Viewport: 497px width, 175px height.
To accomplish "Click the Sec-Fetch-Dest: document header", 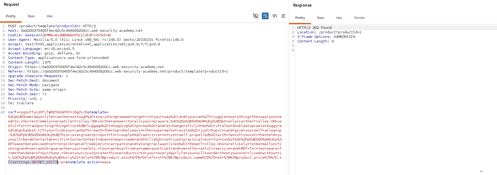I will point(34,81).
